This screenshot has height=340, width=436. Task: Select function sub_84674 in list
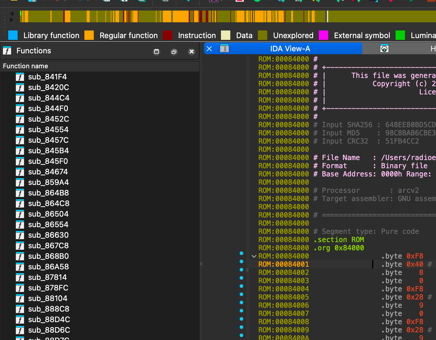click(100, 172)
